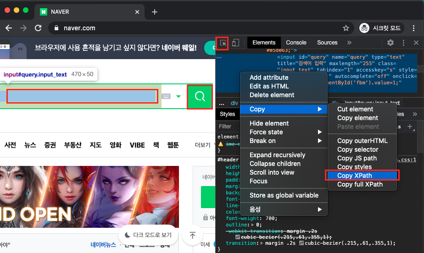Expand 더보기 more services
The image size is (424, 253).
coord(203,145)
